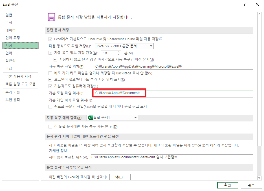Select 저장 category in left list
264x191 pixels.
(21, 45)
